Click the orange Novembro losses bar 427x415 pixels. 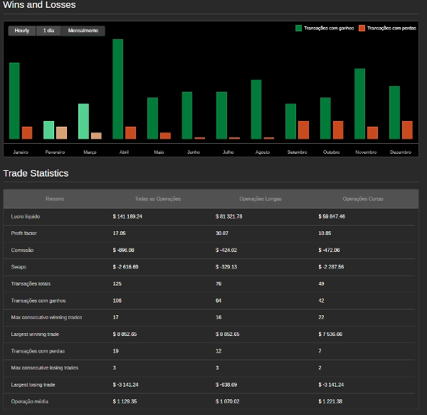coord(372,133)
